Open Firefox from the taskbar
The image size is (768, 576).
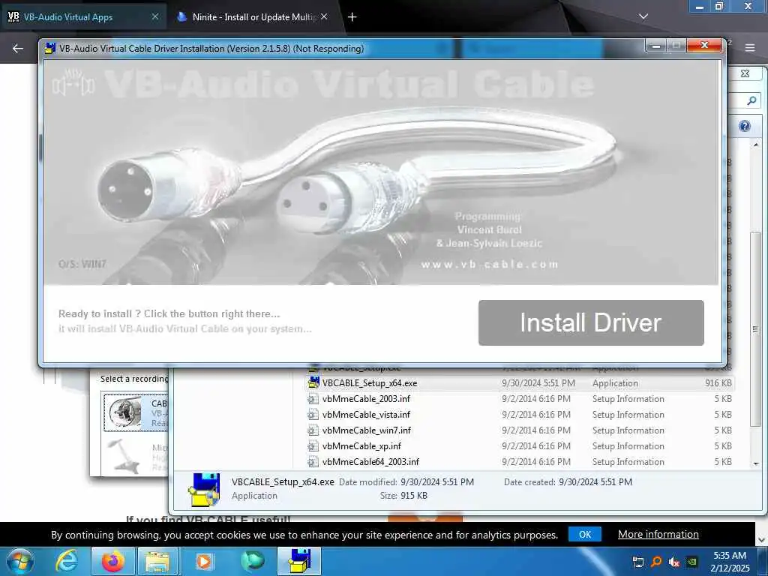tap(112, 561)
